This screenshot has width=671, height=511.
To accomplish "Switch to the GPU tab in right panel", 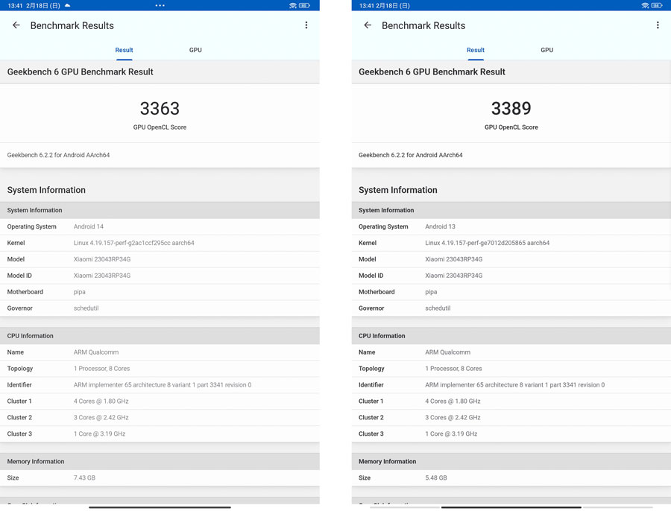I will pyautogui.click(x=546, y=50).
